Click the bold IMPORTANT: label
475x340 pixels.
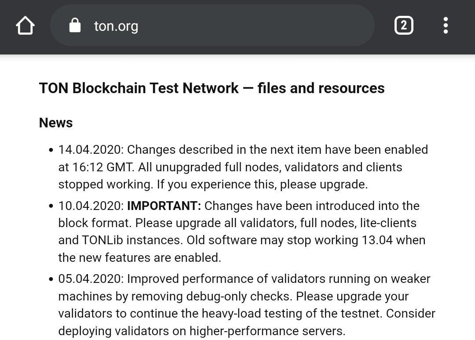tap(164, 206)
